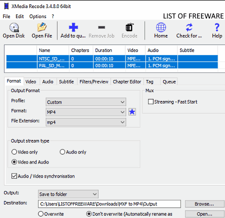
Task: Click the Remove Job minus icon
Action: tap(101, 27)
